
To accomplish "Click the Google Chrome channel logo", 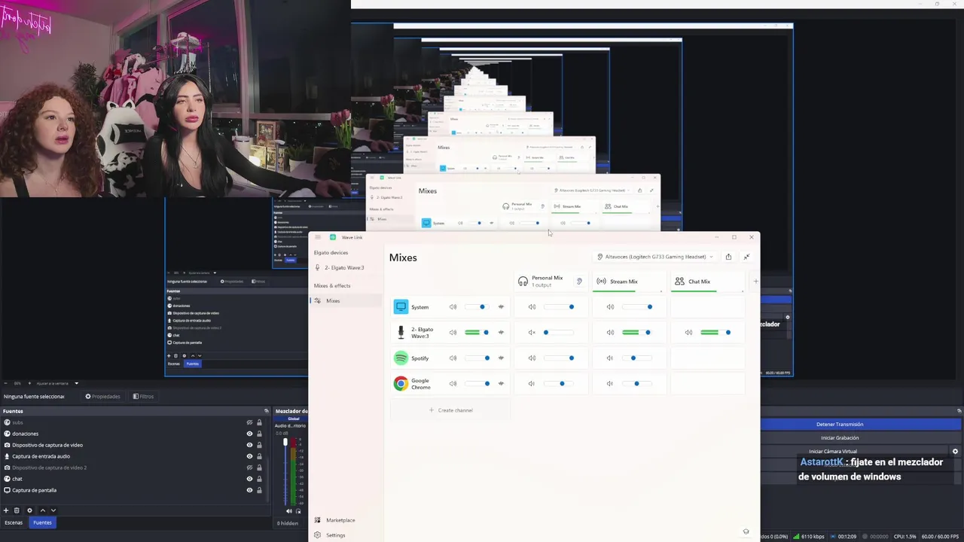I will tap(401, 384).
